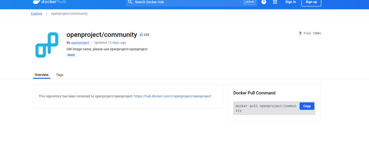
Task: Focus the Search Docker Hub field
Action: click(191, 2)
